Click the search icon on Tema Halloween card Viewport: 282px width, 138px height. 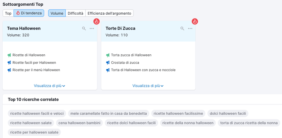pos(84,29)
